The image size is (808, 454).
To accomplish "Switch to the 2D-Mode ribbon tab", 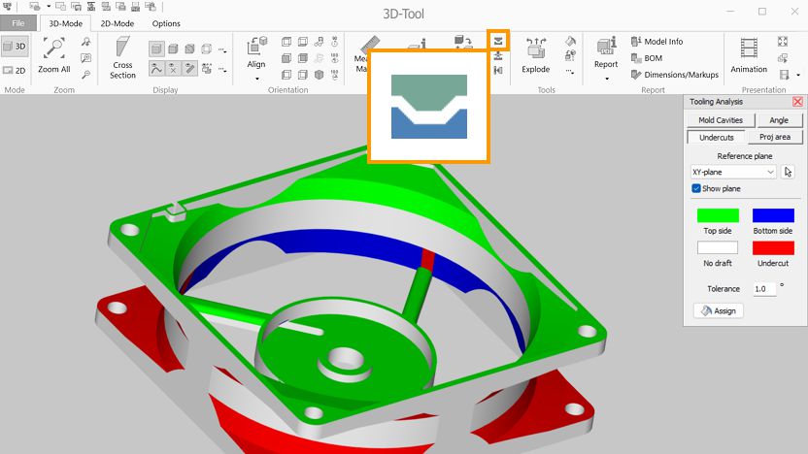I will [x=117, y=23].
